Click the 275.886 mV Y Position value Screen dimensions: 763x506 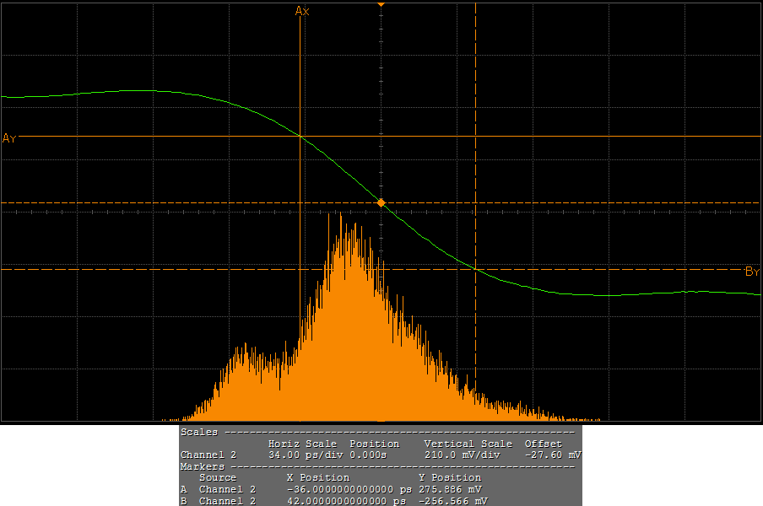tap(452, 489)
